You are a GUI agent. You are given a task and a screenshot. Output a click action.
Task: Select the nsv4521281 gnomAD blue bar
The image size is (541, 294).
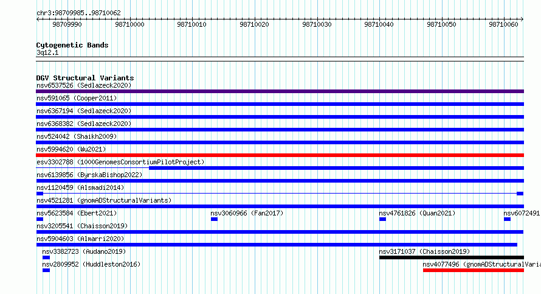tap(280, 206)
